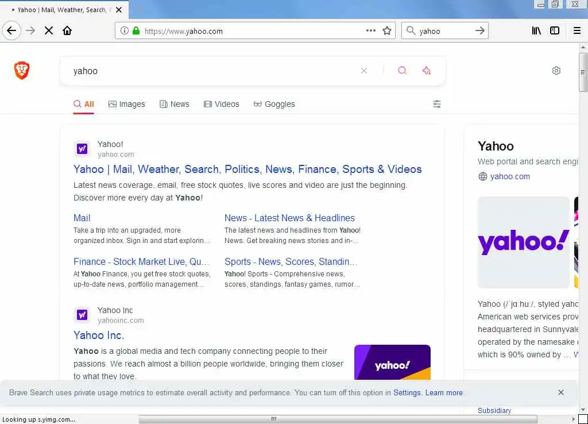Click the green padlock security icon
This screenshot has width=588, height=424.
[x=136, y=31]
